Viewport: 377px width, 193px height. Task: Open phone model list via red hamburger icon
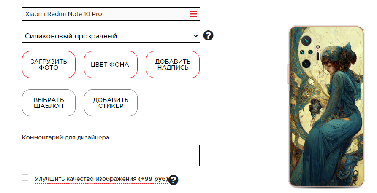tap(194, 14)
